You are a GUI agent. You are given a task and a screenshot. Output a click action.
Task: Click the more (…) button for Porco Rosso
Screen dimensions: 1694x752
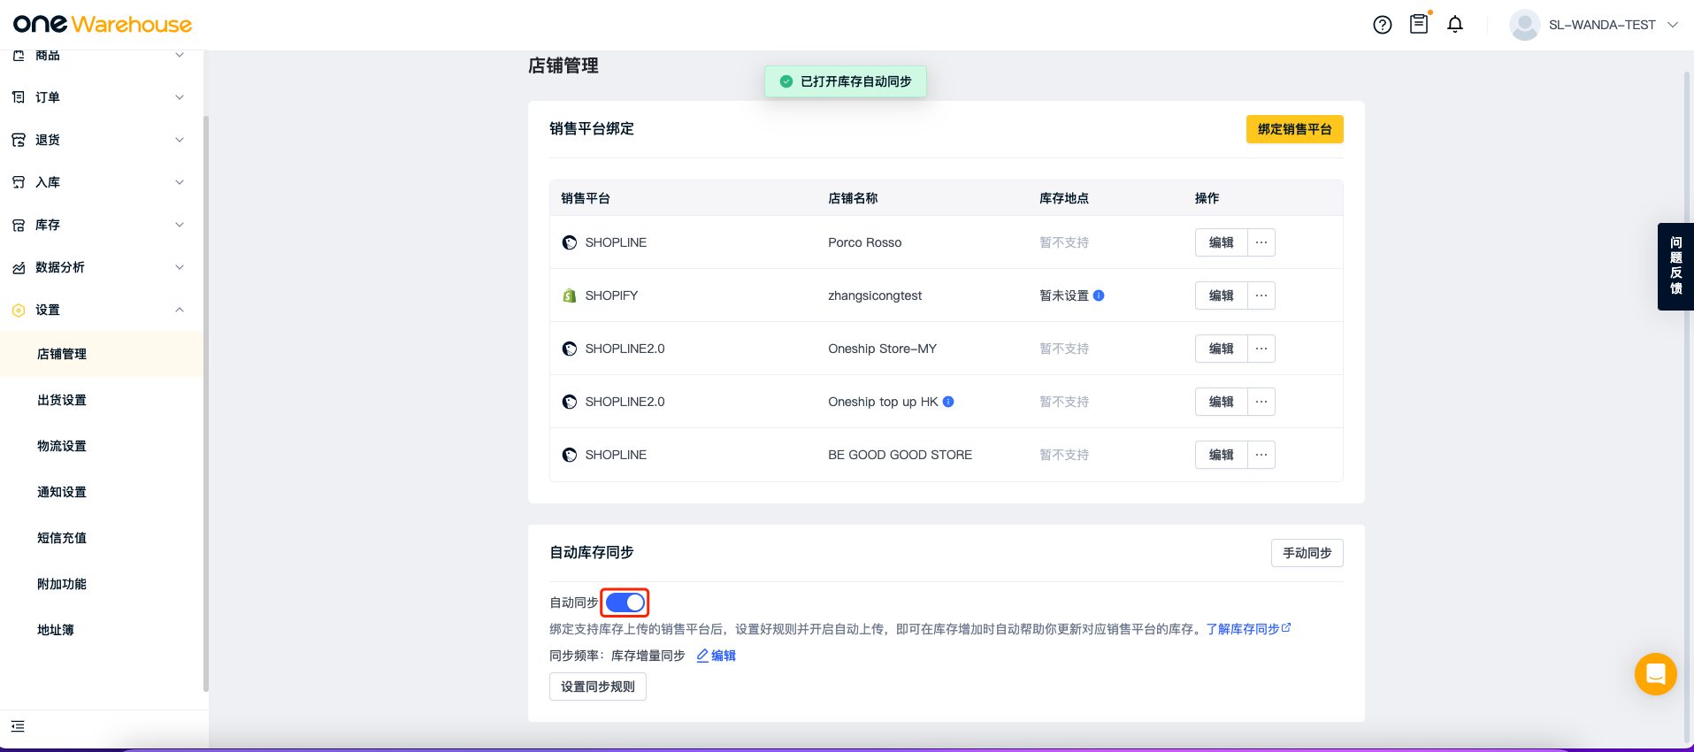pos(1261,242)
